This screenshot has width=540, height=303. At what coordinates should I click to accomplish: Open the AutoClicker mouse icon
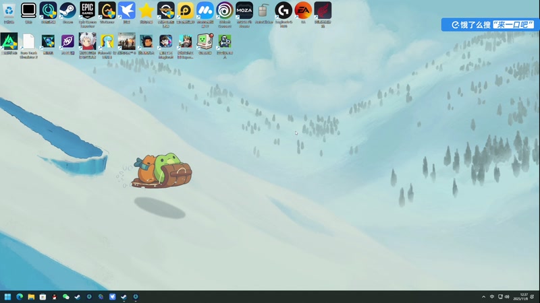[264, 11]
